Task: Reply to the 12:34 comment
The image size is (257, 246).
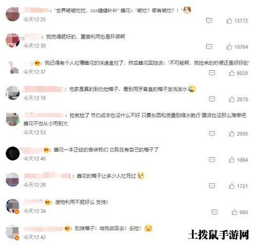Action: 214,212
